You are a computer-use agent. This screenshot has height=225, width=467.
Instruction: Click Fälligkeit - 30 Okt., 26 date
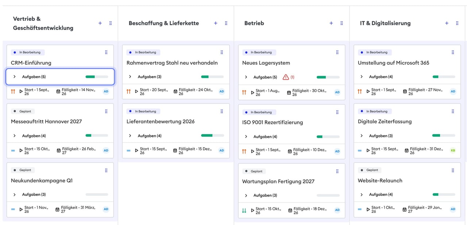309,92
